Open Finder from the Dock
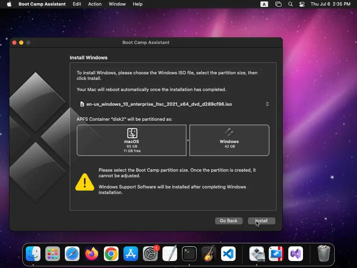This screenshot has height=268, width=357. tap(33, 254)
